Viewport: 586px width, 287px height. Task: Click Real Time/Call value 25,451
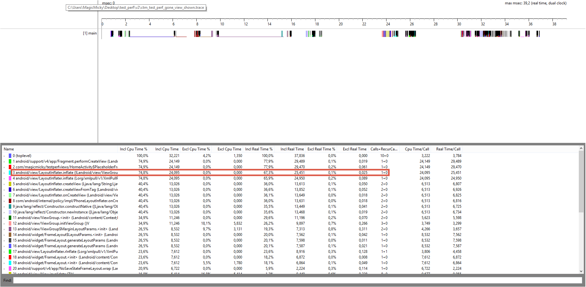[456, 173]
